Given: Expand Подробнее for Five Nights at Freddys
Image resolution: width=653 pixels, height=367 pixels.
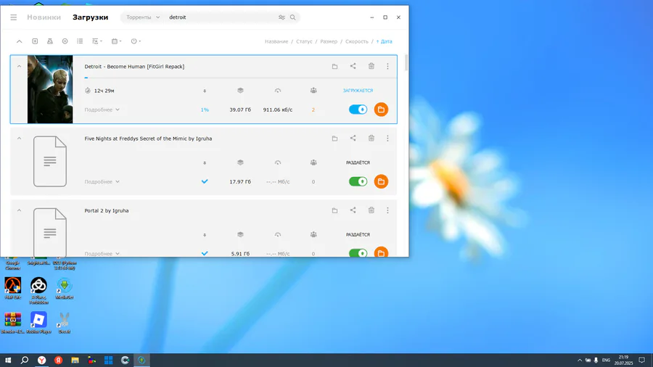Looking at the screenshot, I should pos(102,182).
